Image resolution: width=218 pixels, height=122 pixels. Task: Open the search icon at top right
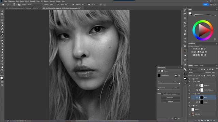[x=211, y=4]
